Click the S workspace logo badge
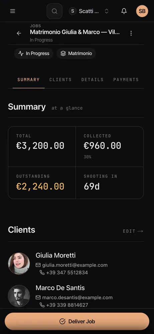 click(73, 11)
